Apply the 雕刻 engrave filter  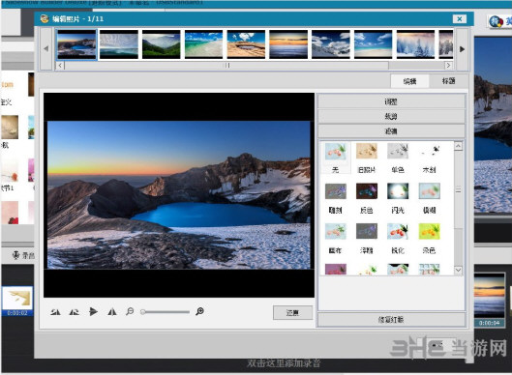point(335,198)
